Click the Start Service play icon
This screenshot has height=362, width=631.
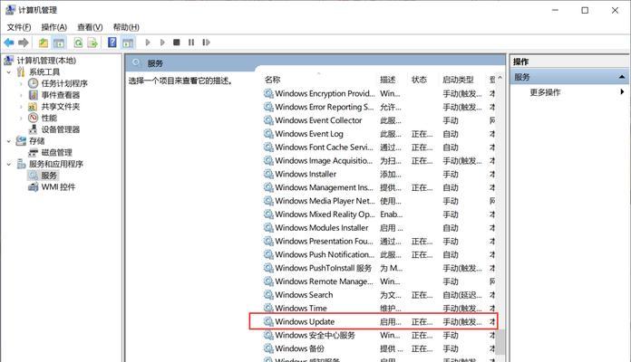(148, 43)
